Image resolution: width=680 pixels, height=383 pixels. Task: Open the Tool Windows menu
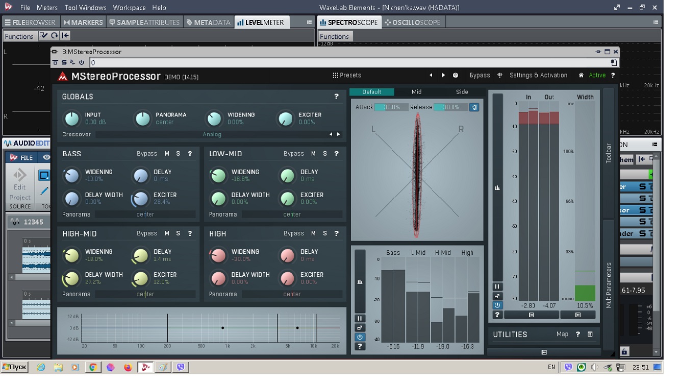pos(86,8)
